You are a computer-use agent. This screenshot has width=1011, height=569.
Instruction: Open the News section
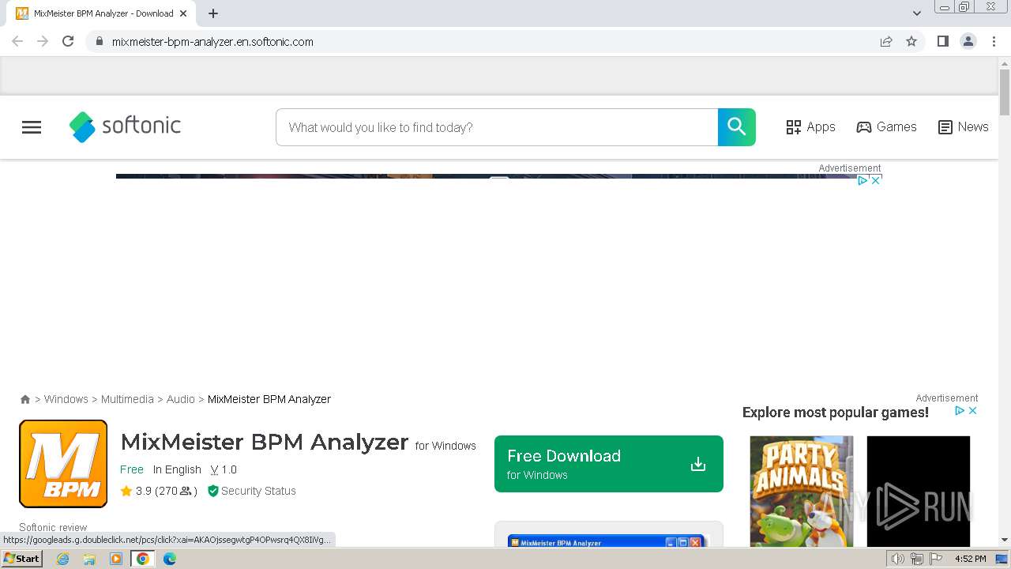click(x=963, y=127)
